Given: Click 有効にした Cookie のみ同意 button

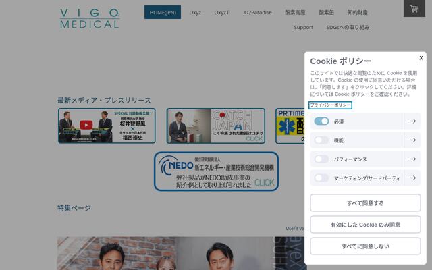Looking at the screenshot, I should coord(365,225).
